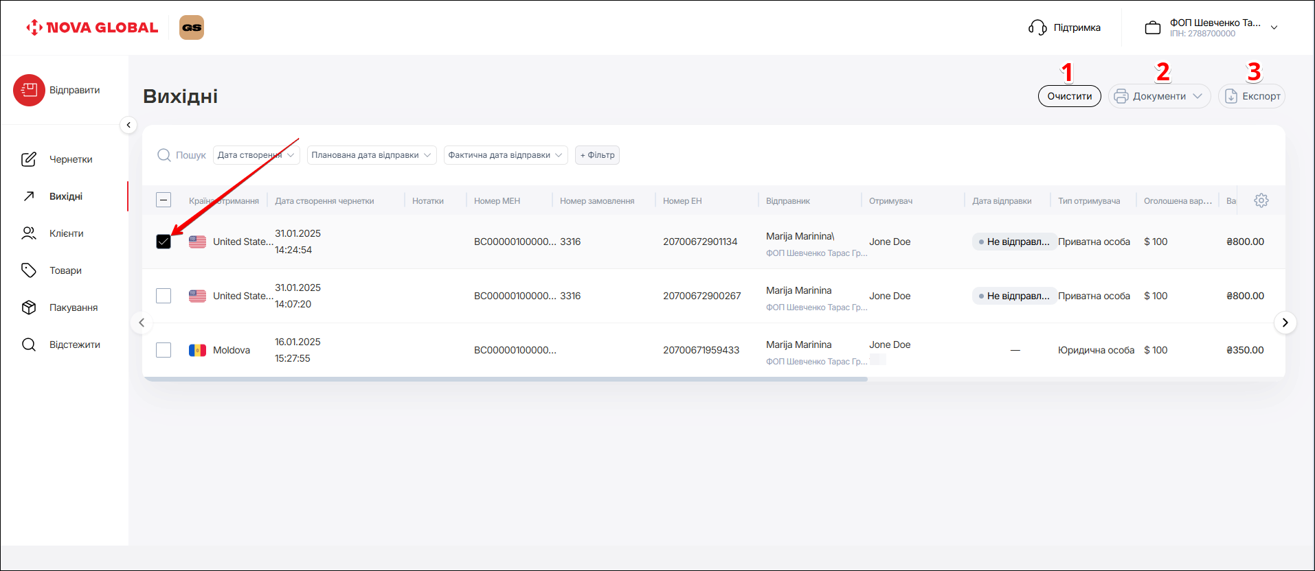
Task: Click the Експорт button
Action: tap(1252, 96)
